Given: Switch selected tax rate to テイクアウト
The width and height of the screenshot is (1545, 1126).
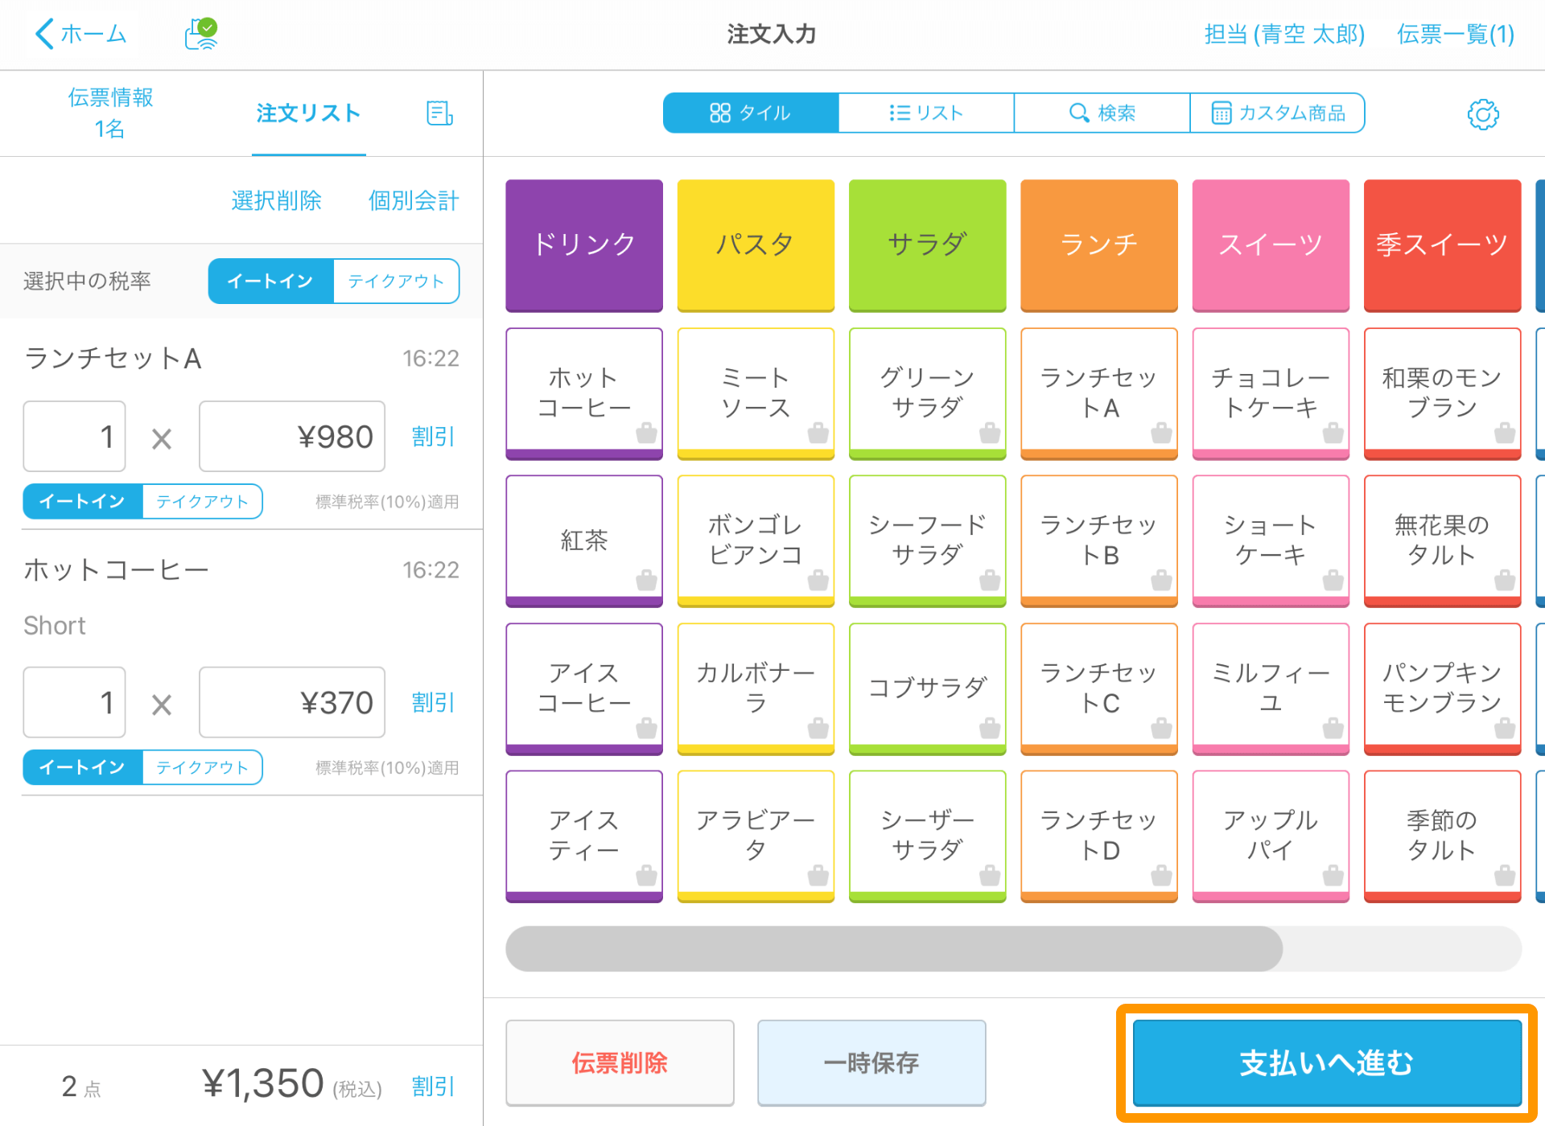Looking at the screenshot, I should 396,281.
